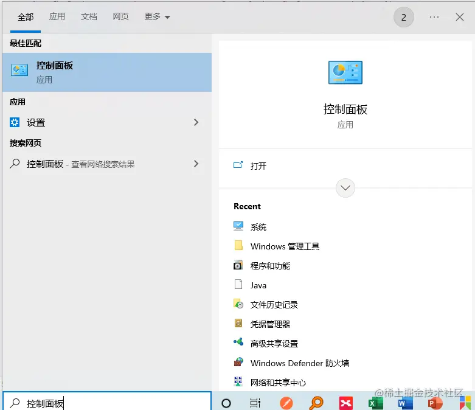
Task: Expand the web search result arrow
Action: [x=196, y=164]
